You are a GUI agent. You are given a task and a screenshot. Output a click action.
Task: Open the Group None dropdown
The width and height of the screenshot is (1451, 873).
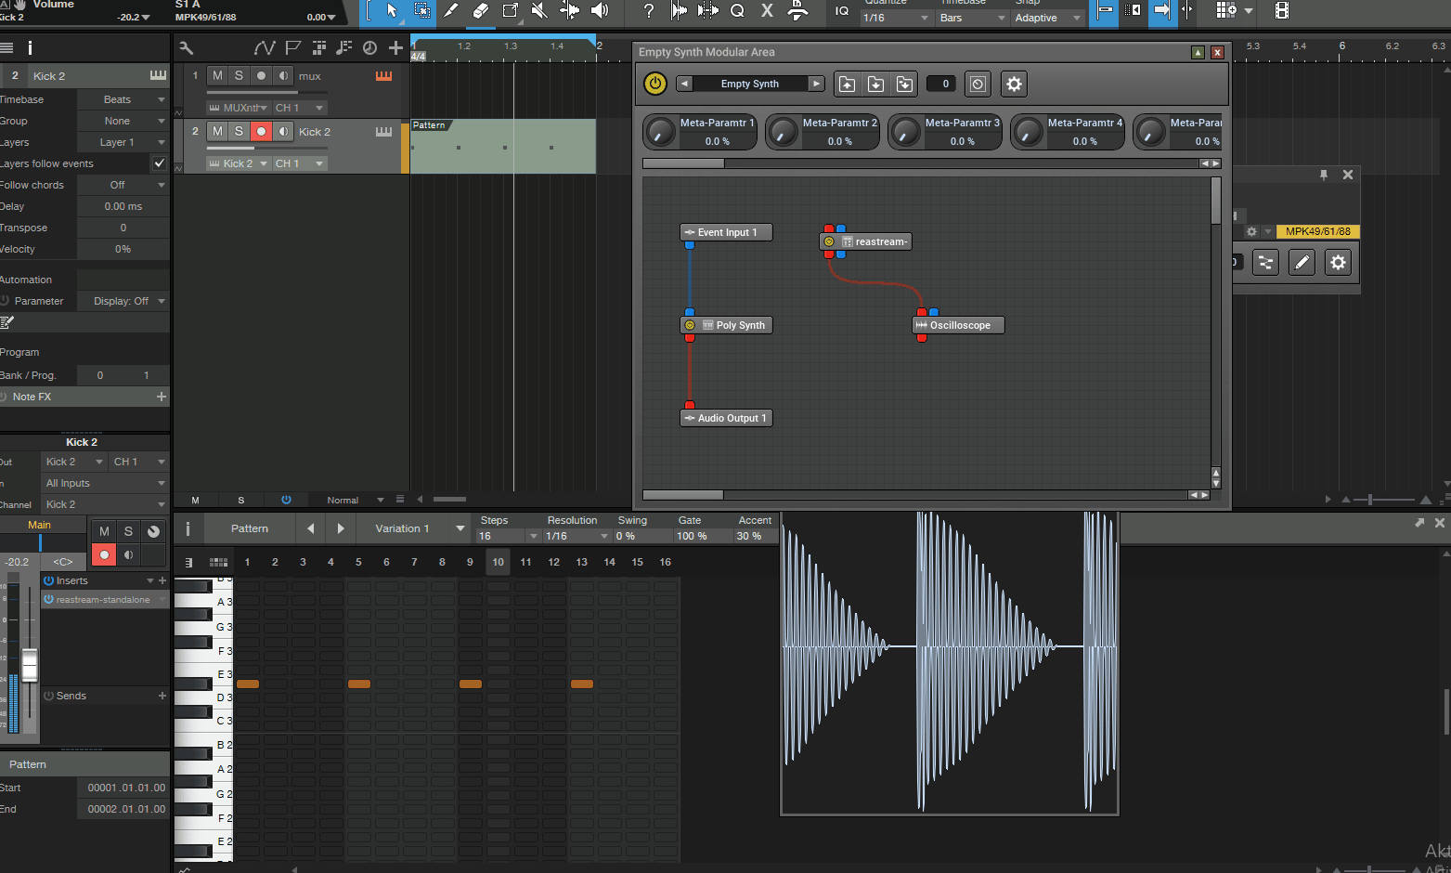[123, 121]
